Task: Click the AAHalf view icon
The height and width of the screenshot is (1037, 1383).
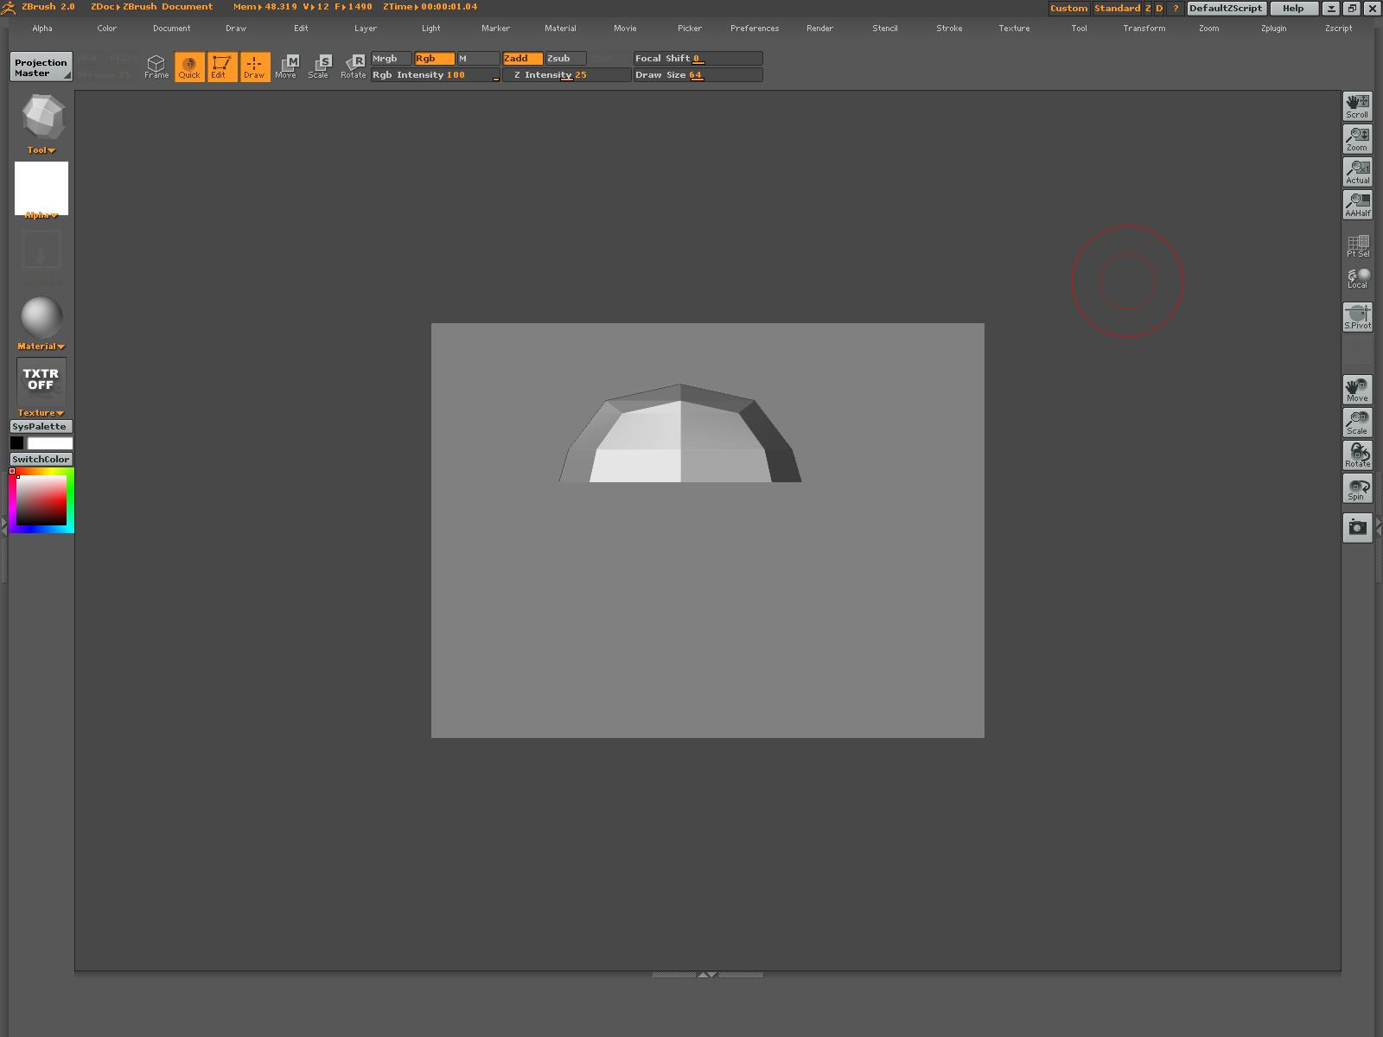Action: click(1357, 205)
